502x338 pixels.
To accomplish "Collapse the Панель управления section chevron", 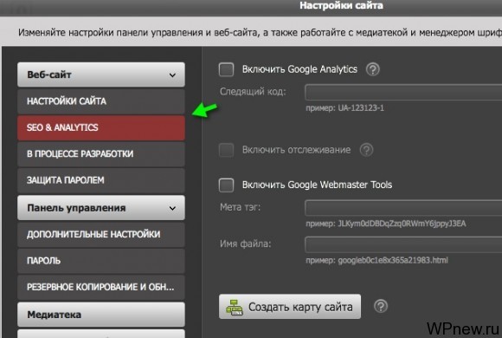I will point(172,208).
